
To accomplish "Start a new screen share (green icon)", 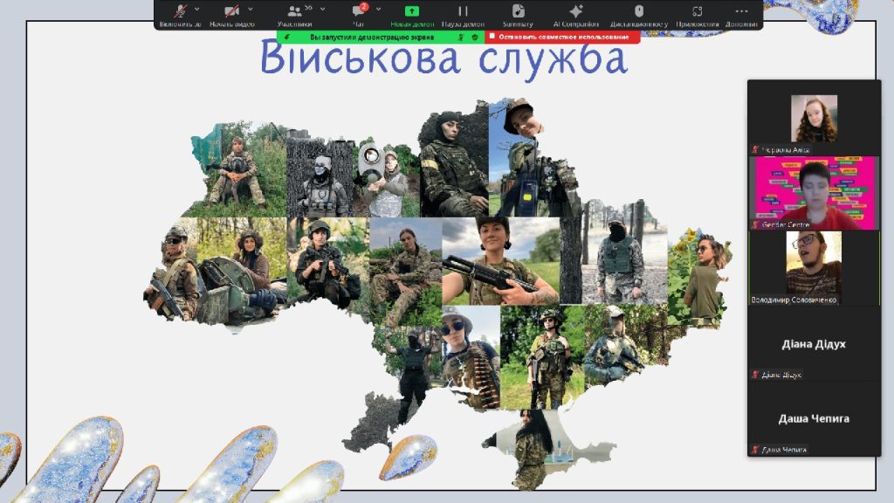I will point(412,10).
